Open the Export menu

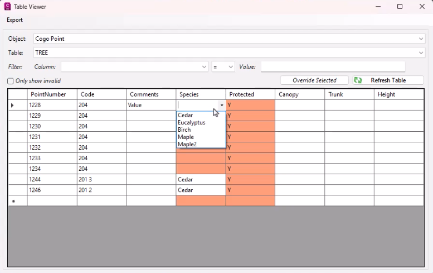click(x=15, y=20)
